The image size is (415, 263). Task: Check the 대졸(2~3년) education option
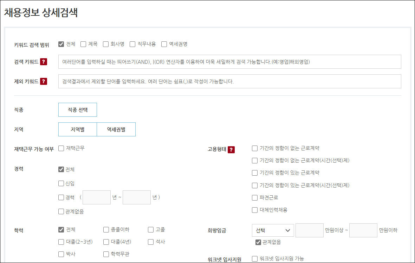click(61, 242)
